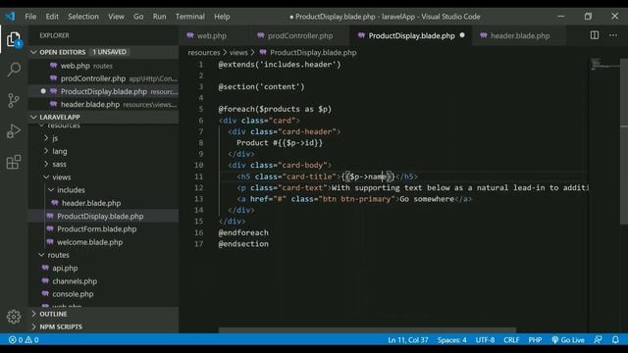
Task: Switch to the prodController.php editor tab
Action: 299,35
